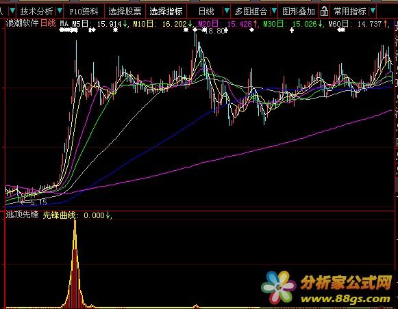The width and height of the screenshot is (398, 309).
Task: Expand the dropdown arrow after 常用指标
Action: tap(373, 11)
